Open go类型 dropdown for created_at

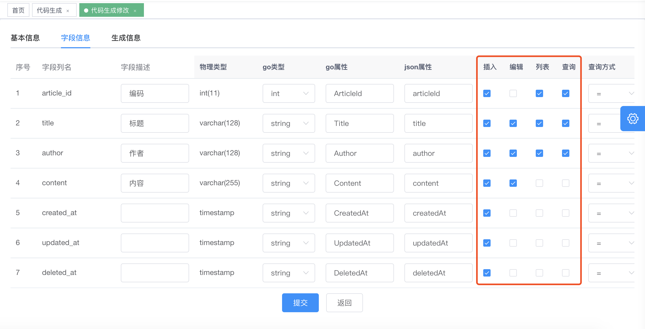click(289, 213)
